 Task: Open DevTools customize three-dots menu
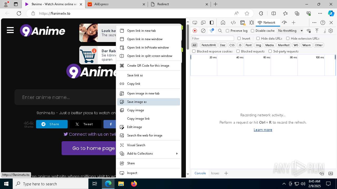314,23
